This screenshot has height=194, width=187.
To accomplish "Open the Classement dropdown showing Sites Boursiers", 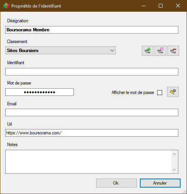I will pos(60,51).
